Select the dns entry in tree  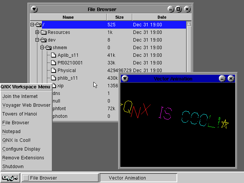tap(56, 93)
